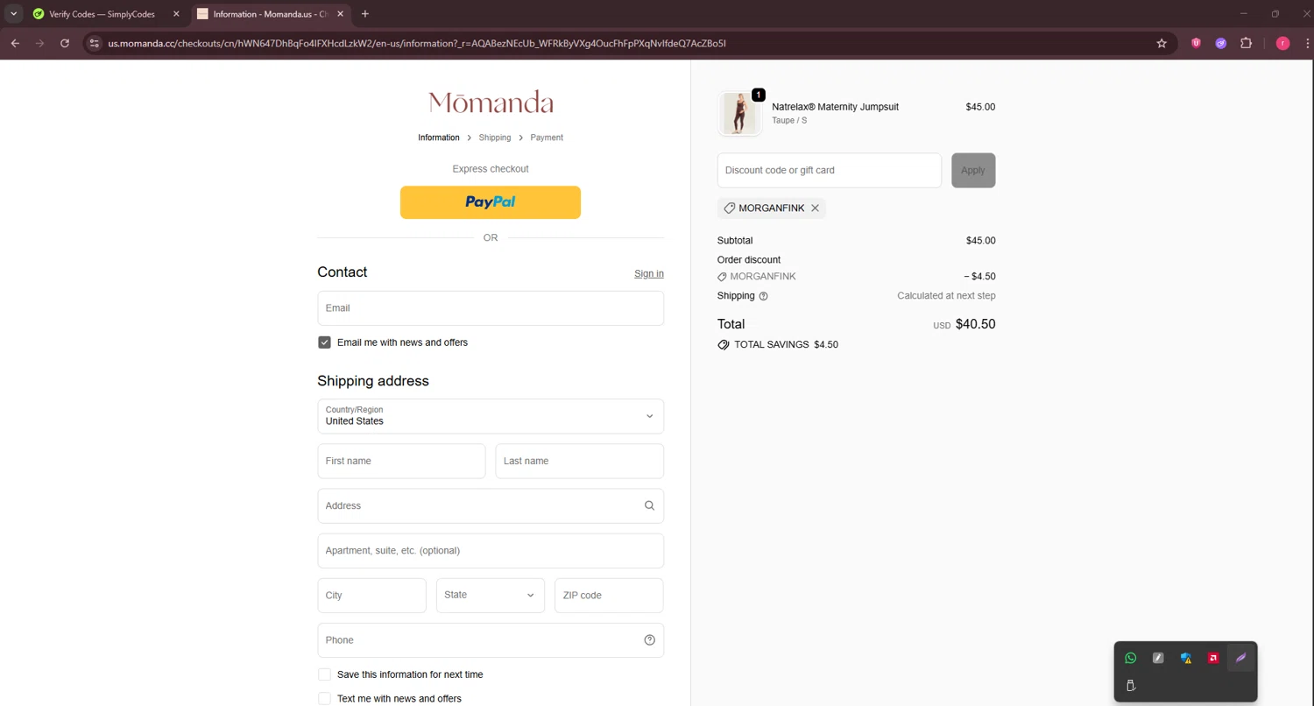Click the Momanda logo
Screen dimensions: 1314x706
pos(491,102)
